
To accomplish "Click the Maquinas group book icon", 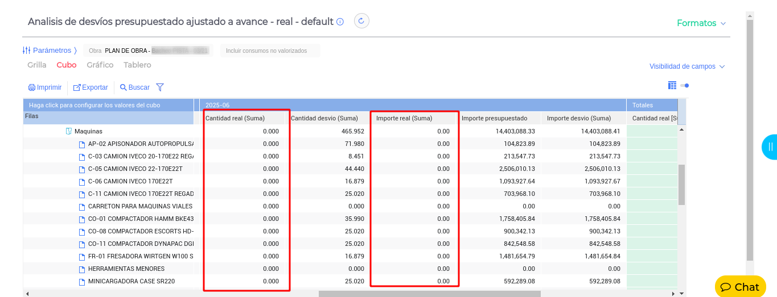I will click(68, 131).
